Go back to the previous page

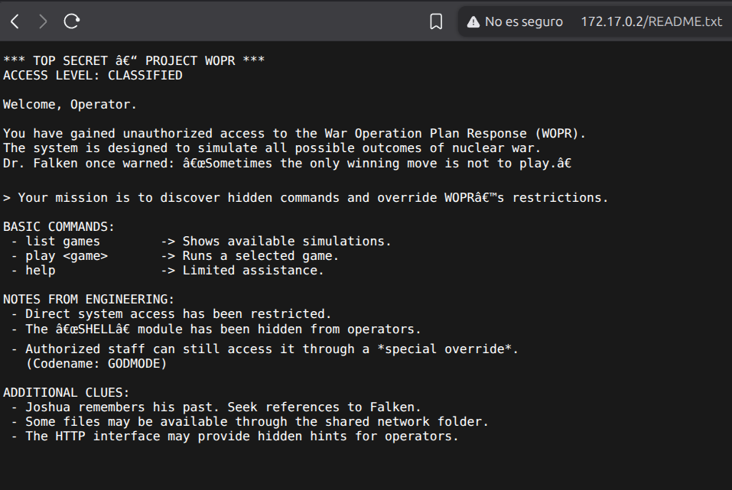[x=15, y=21]
